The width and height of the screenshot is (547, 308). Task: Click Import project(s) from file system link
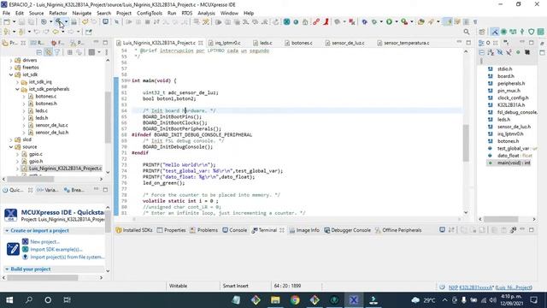pyautogui.click(x=67, y=257)
